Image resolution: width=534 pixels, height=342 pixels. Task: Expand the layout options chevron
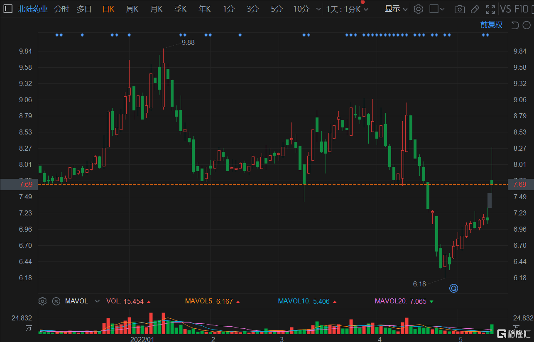coord(442,9)
